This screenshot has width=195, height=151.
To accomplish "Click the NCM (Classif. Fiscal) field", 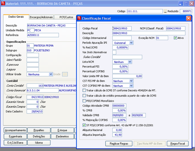I will click(x=176, y=28).
